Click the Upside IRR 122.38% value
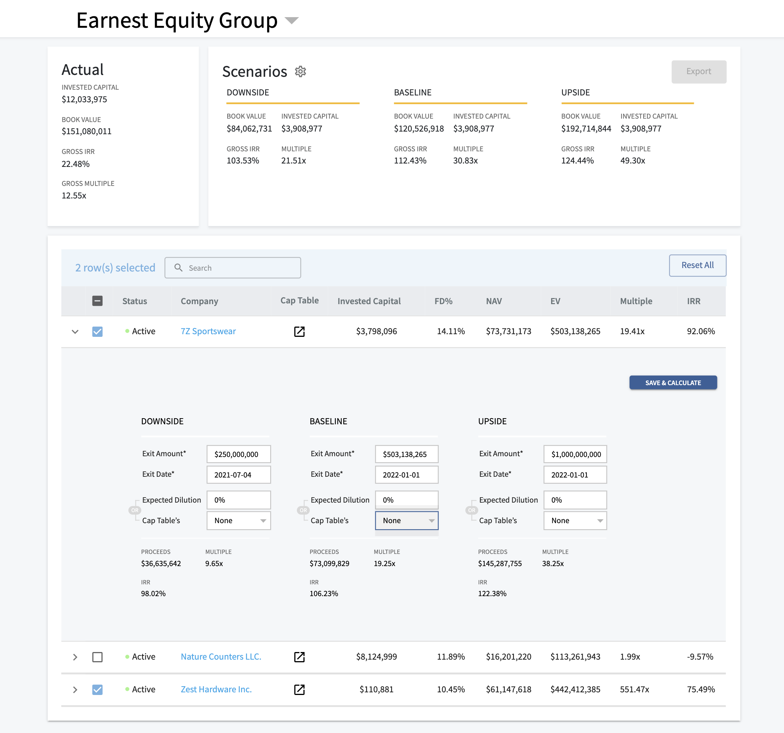784x733 pixels. point(492,594)
